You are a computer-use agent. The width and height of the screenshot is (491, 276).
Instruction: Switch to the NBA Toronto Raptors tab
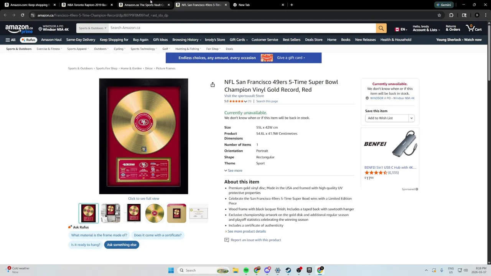(87, 5)
